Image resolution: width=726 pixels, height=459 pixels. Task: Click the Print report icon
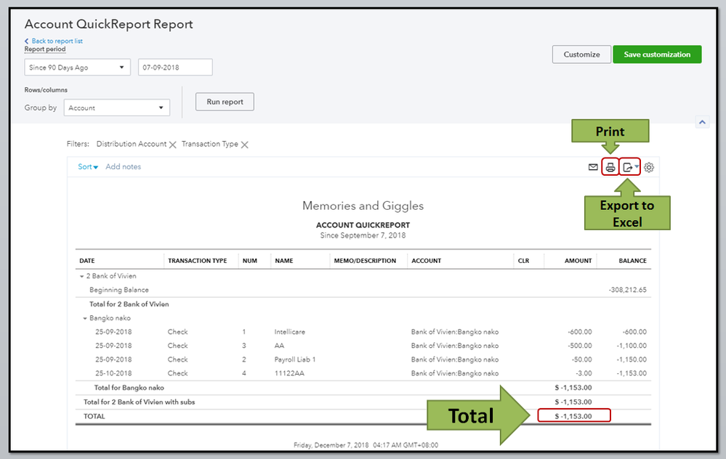click(x=610, y=168)
